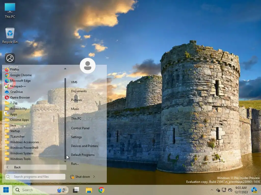The height and width of the screenshot is (195, 261).
Task: Click the Search programs and files box
Action: [x=35, y=177]
